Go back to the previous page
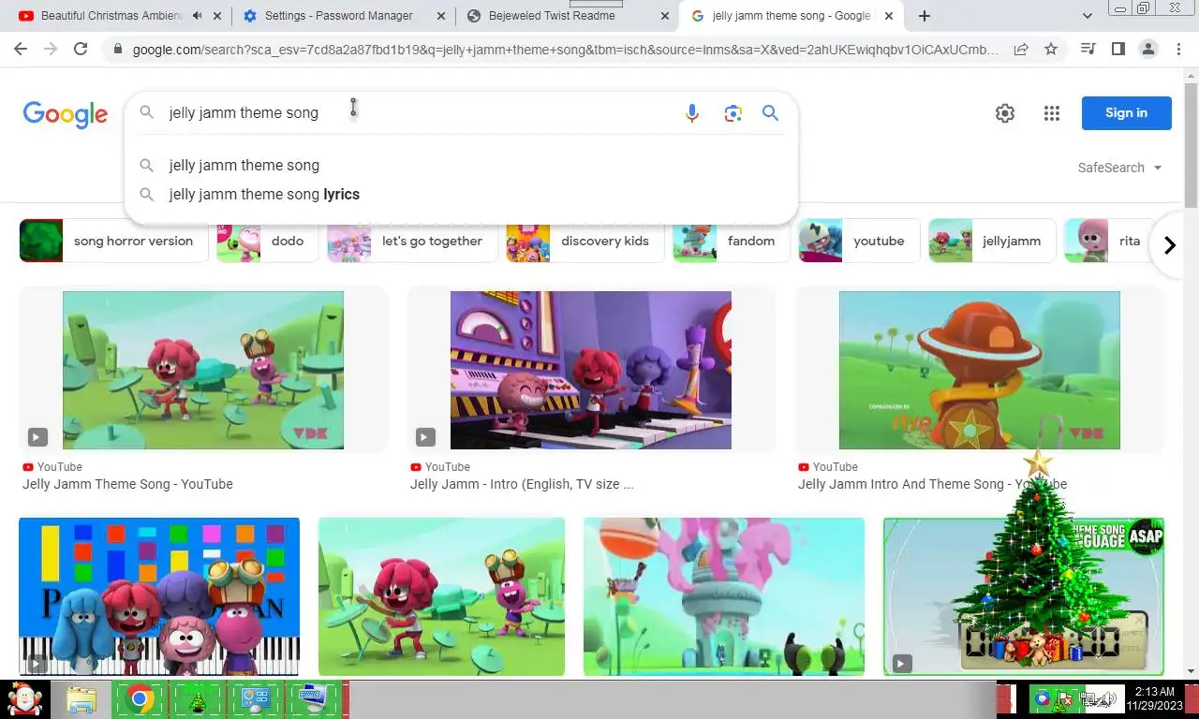Image resolution: width=1199 pixels, height=719 pixels. pos(21,49)
